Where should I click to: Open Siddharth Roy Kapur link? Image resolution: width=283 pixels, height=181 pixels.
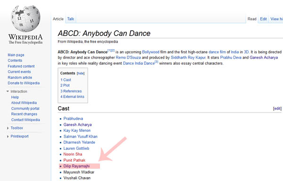[188, 58]
